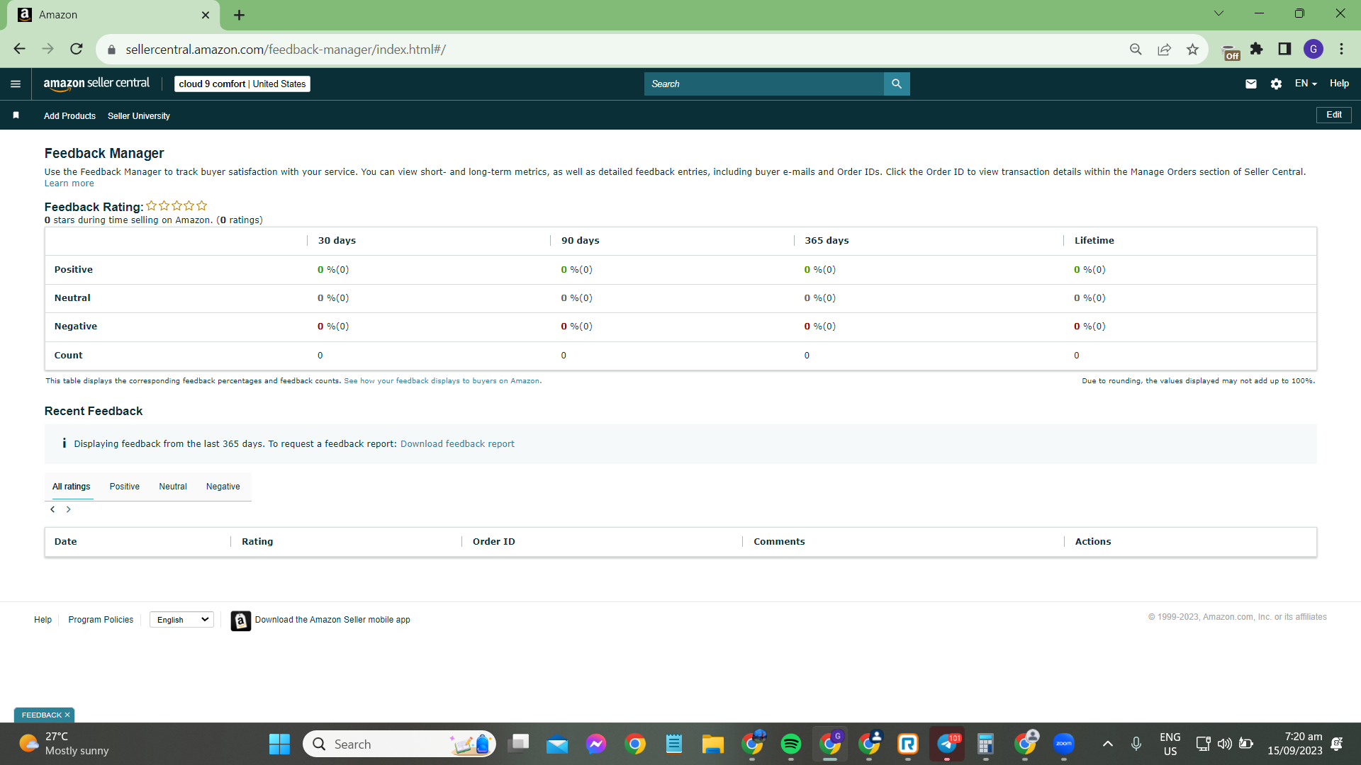This screenshot has width=1361, height=765.
Task: Show hidden system tray icons
Action: [1108, 744]
